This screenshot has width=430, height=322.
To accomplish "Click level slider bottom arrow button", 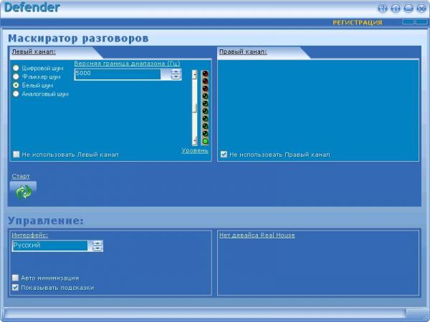I will [195, 141].
